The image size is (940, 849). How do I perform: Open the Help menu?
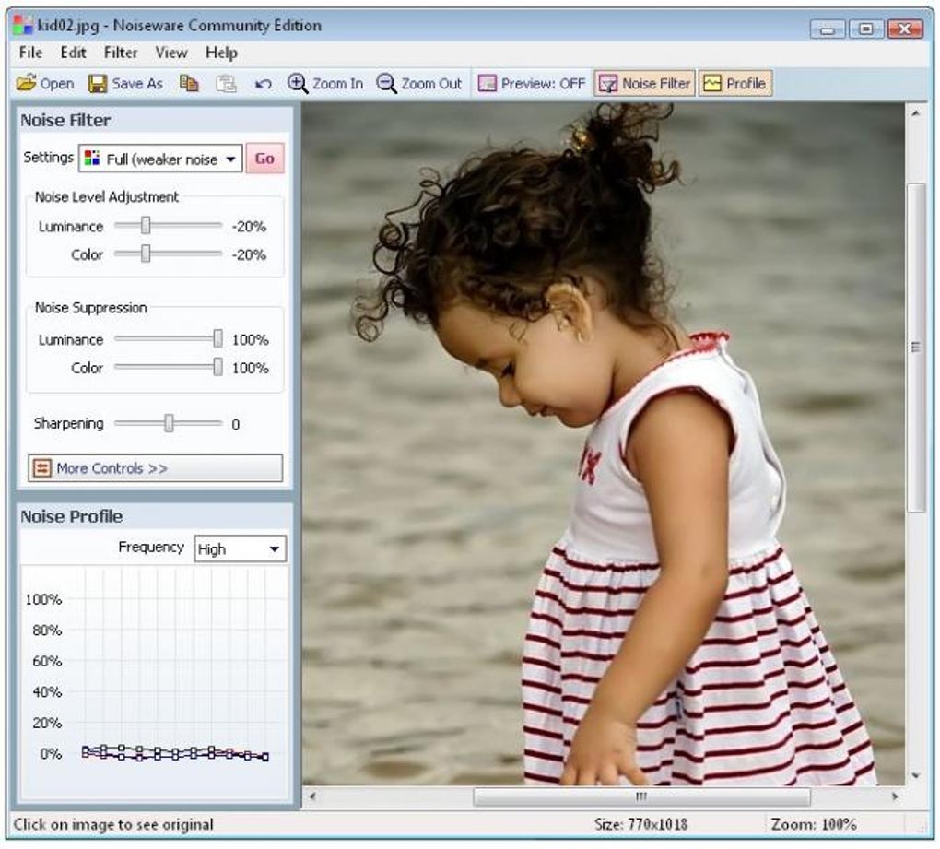[x=222, y=53]
